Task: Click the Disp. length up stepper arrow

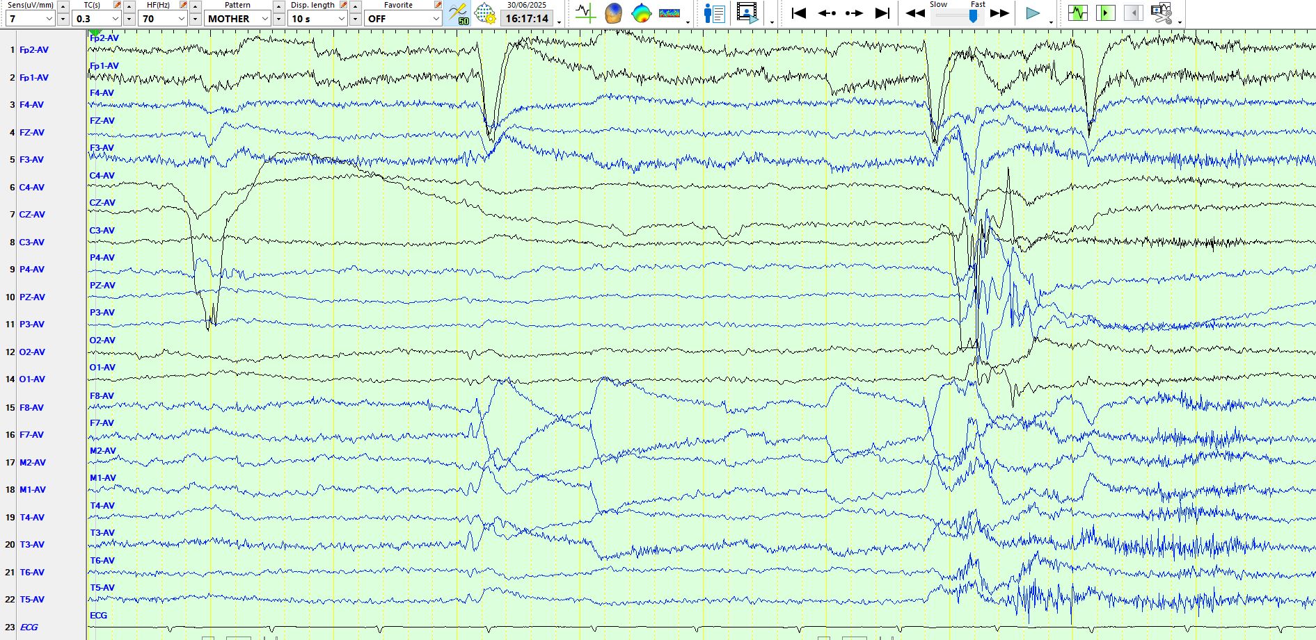Action: pyautogui.click(x=355, y=6)
